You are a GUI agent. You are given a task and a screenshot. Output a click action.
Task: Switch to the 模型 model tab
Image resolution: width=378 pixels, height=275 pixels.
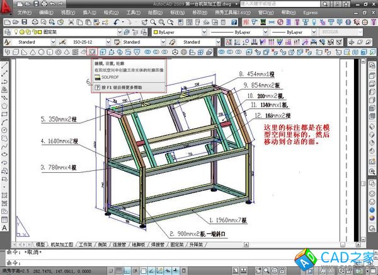(x=41, y=243)
